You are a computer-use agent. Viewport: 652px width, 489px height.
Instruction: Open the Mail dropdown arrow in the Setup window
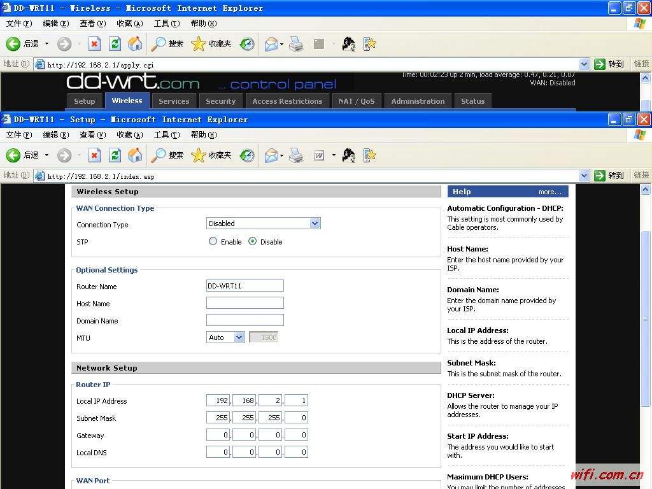tap(282, 155)
